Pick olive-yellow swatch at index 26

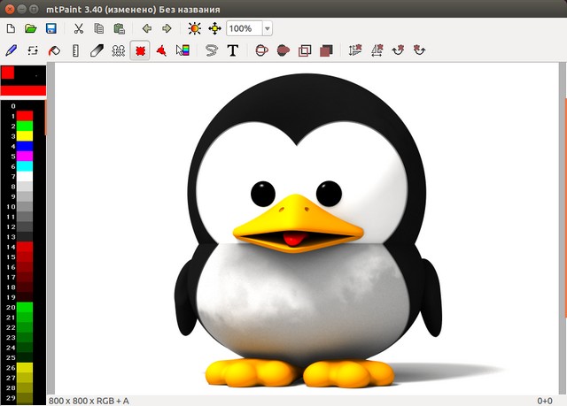click(25, 368)
